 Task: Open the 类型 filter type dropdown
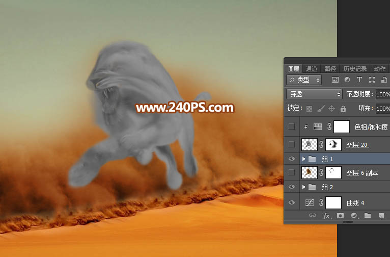(304, 80)
